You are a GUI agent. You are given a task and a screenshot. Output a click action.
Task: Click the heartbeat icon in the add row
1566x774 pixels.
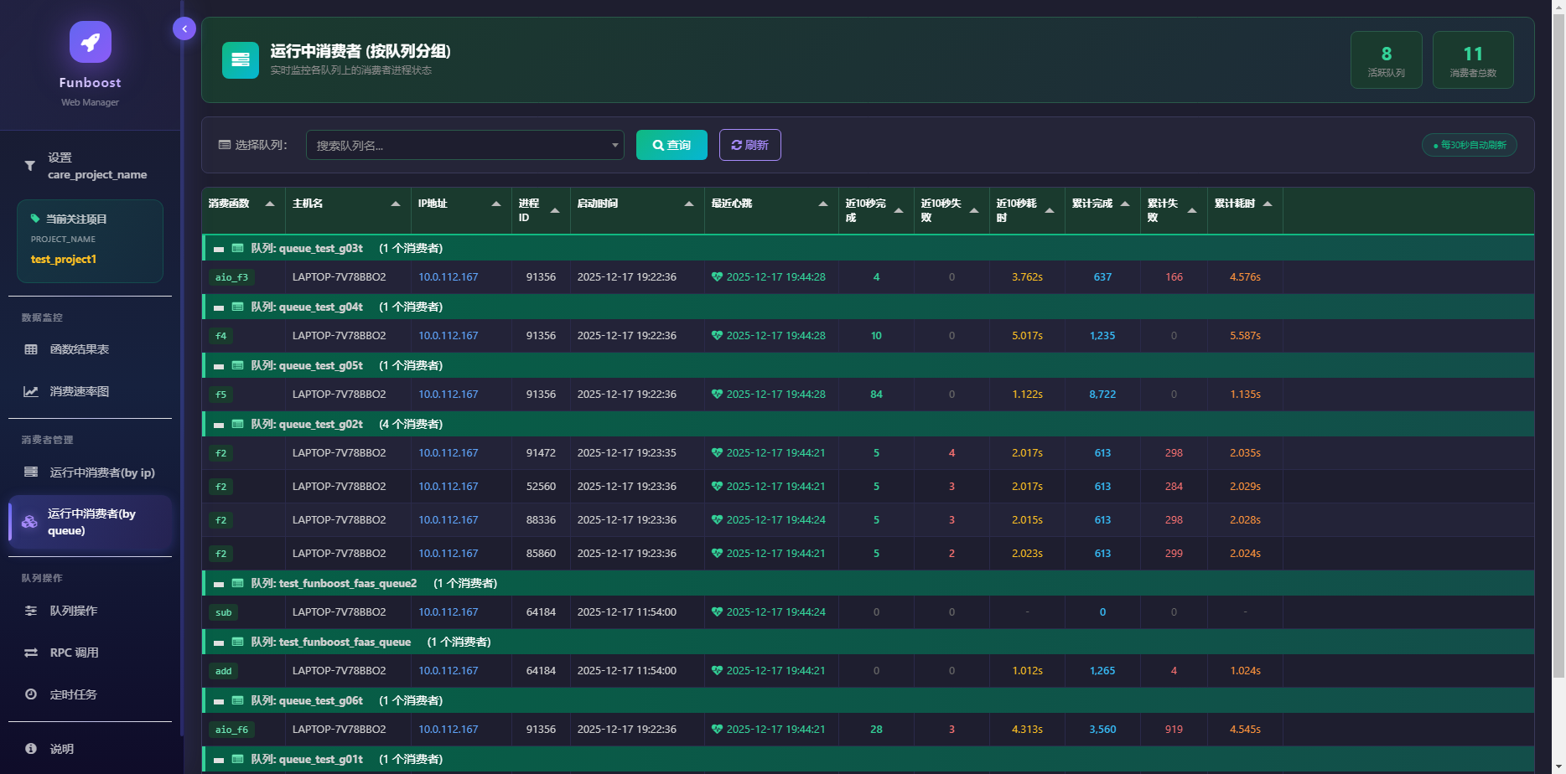pos(717,671)
